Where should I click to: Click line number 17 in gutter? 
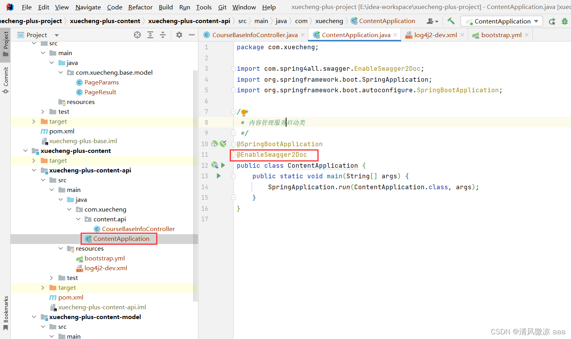point(205,219)
